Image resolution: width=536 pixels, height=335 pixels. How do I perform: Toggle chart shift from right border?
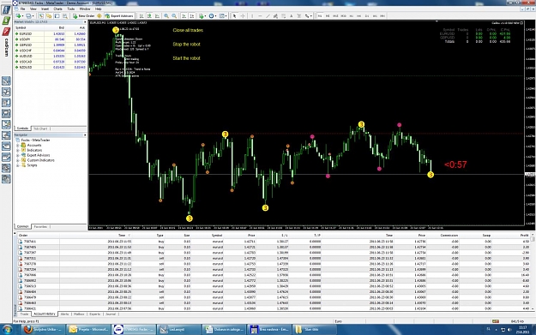pos(192,15)
